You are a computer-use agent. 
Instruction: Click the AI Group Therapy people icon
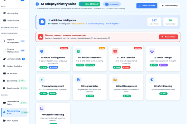(152, 51)
